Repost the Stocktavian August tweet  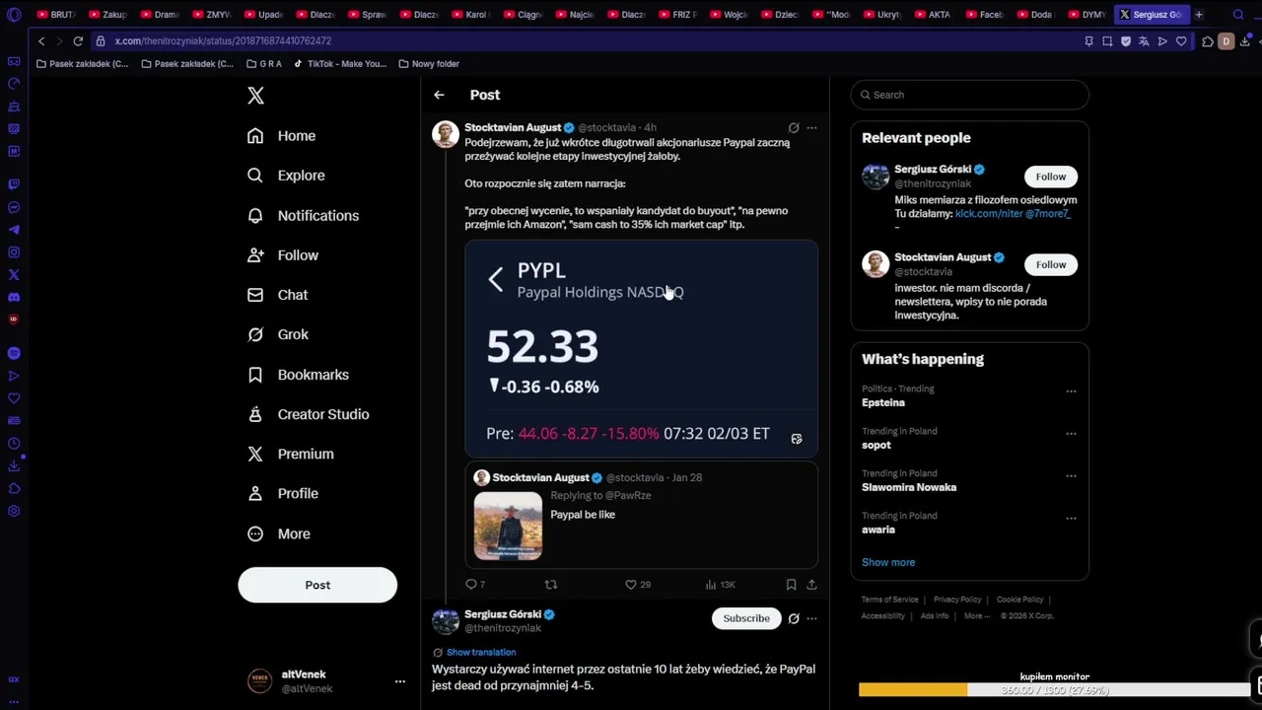click(551, 585)
